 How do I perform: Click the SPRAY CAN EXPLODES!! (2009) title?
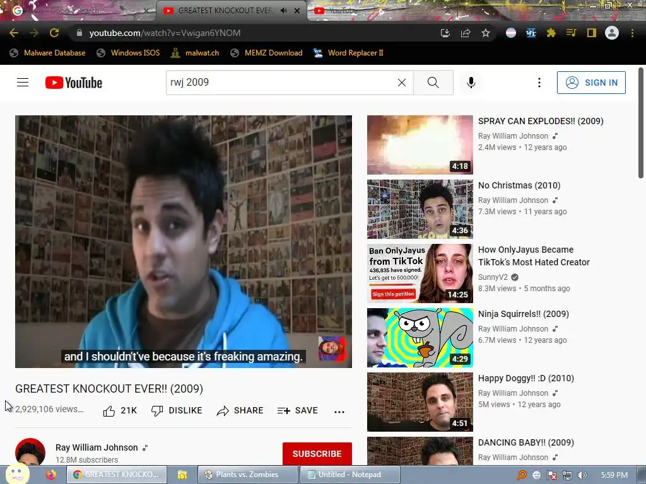click(541, 121)
